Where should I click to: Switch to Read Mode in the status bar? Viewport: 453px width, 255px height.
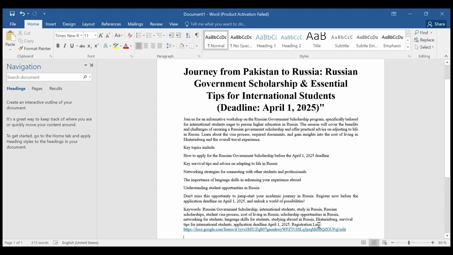363,243
